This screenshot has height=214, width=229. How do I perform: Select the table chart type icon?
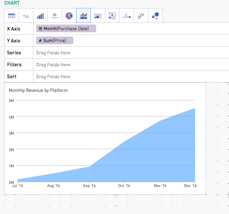(x=12, y=15)
